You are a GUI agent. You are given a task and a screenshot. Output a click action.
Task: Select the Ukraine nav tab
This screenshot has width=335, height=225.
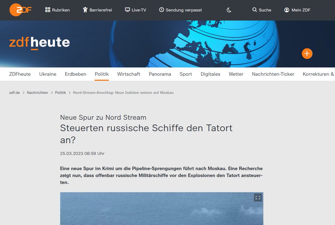point(48,74)
